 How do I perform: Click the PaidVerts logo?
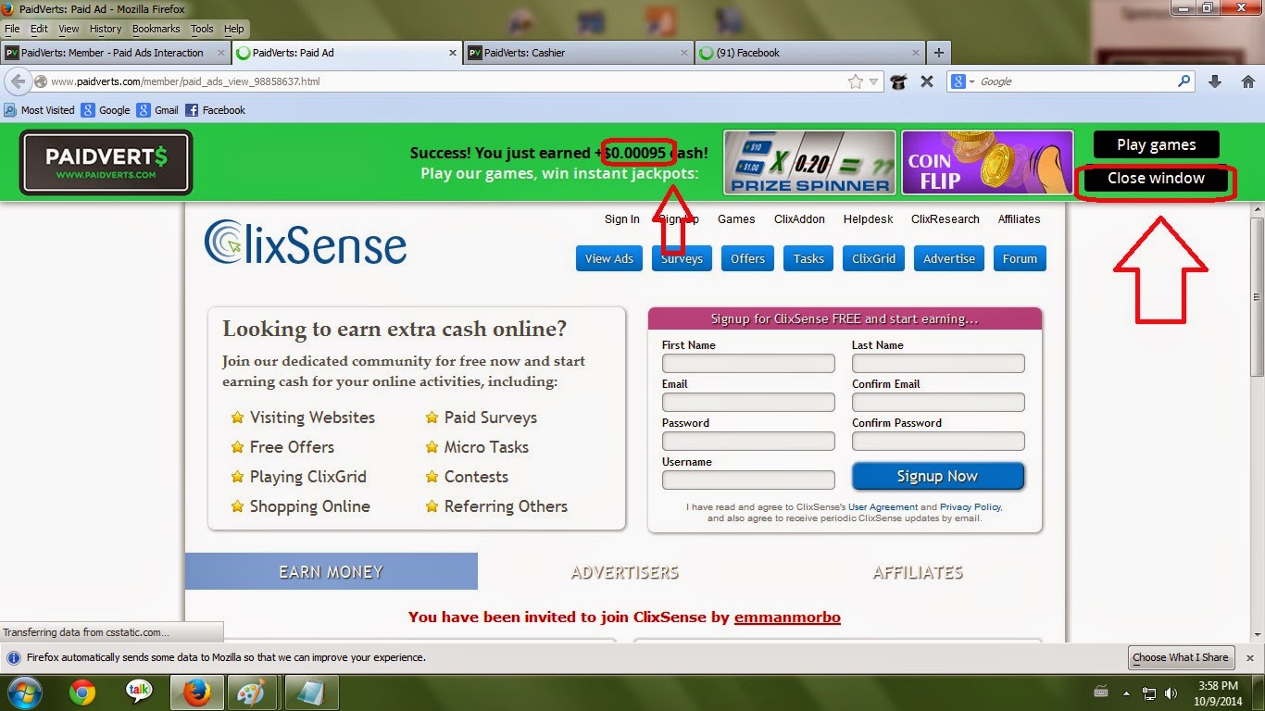(106, 162)
